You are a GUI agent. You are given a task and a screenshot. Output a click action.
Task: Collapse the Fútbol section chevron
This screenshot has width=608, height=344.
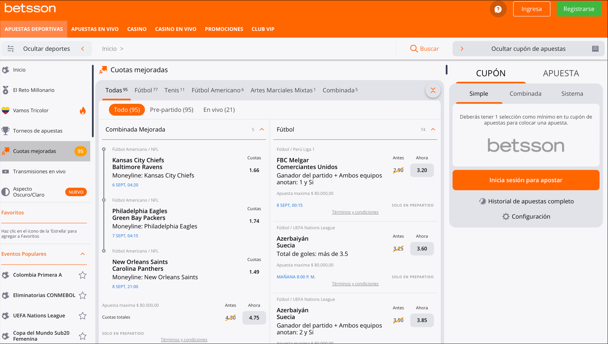coord(433,130)
